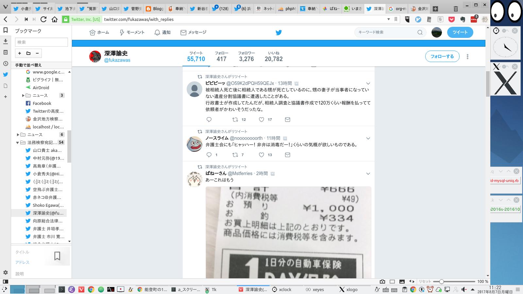Viewport: 523px width, 294px height.
Task: Click the page vertical scrollbar thumb
Action: (488, 84)
